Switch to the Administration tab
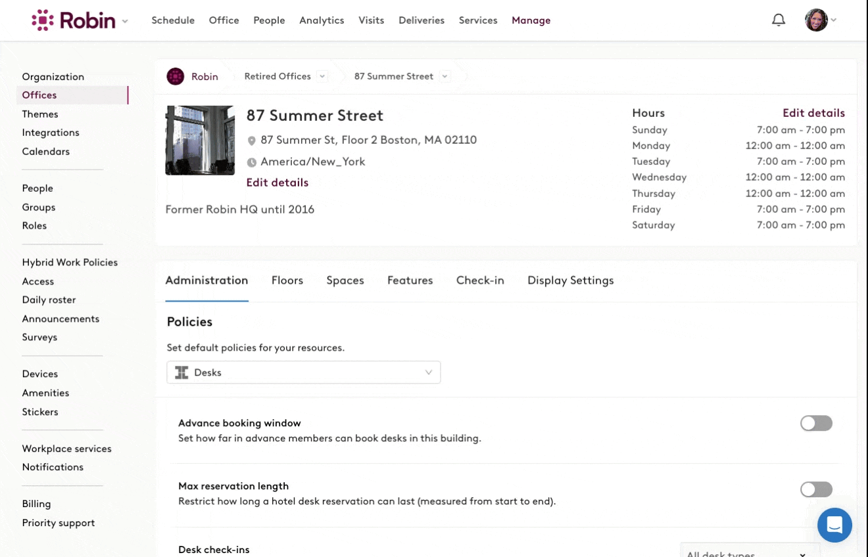 pos(206,280)
